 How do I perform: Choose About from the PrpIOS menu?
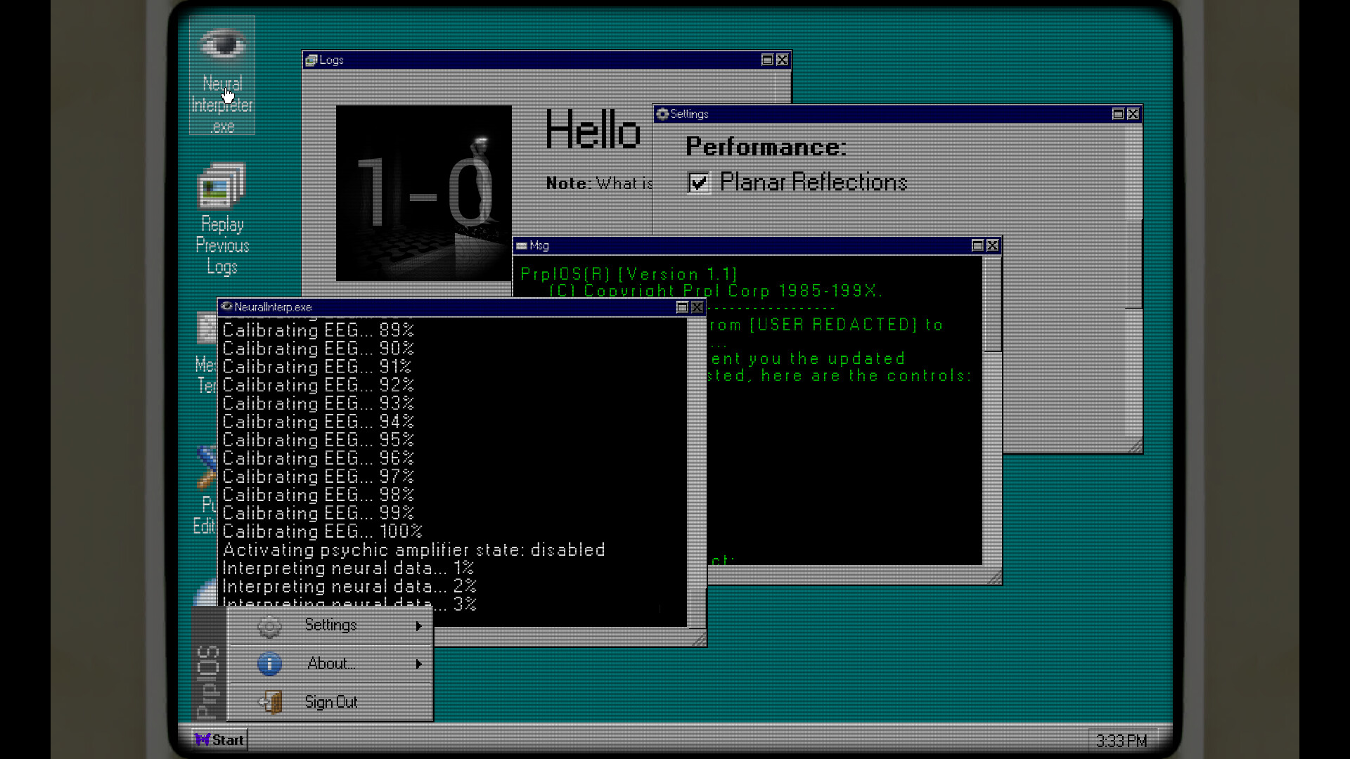(x=330, y=663)
